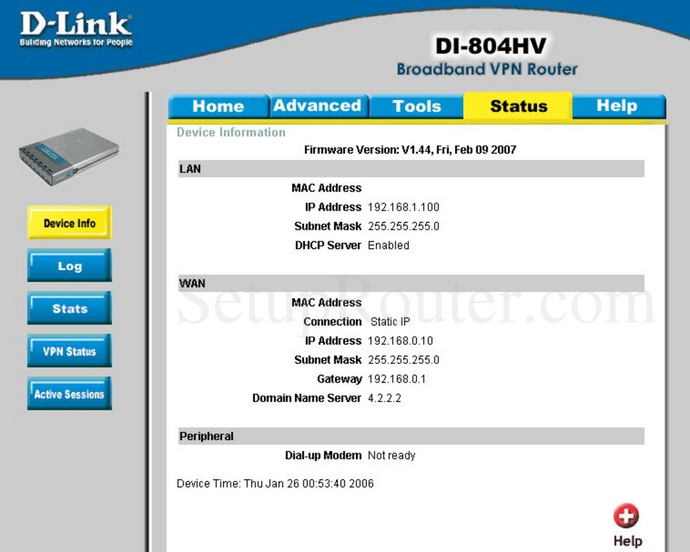Click the Device Information heading
This screenshot has height=552, width=690.
[231, 132]
